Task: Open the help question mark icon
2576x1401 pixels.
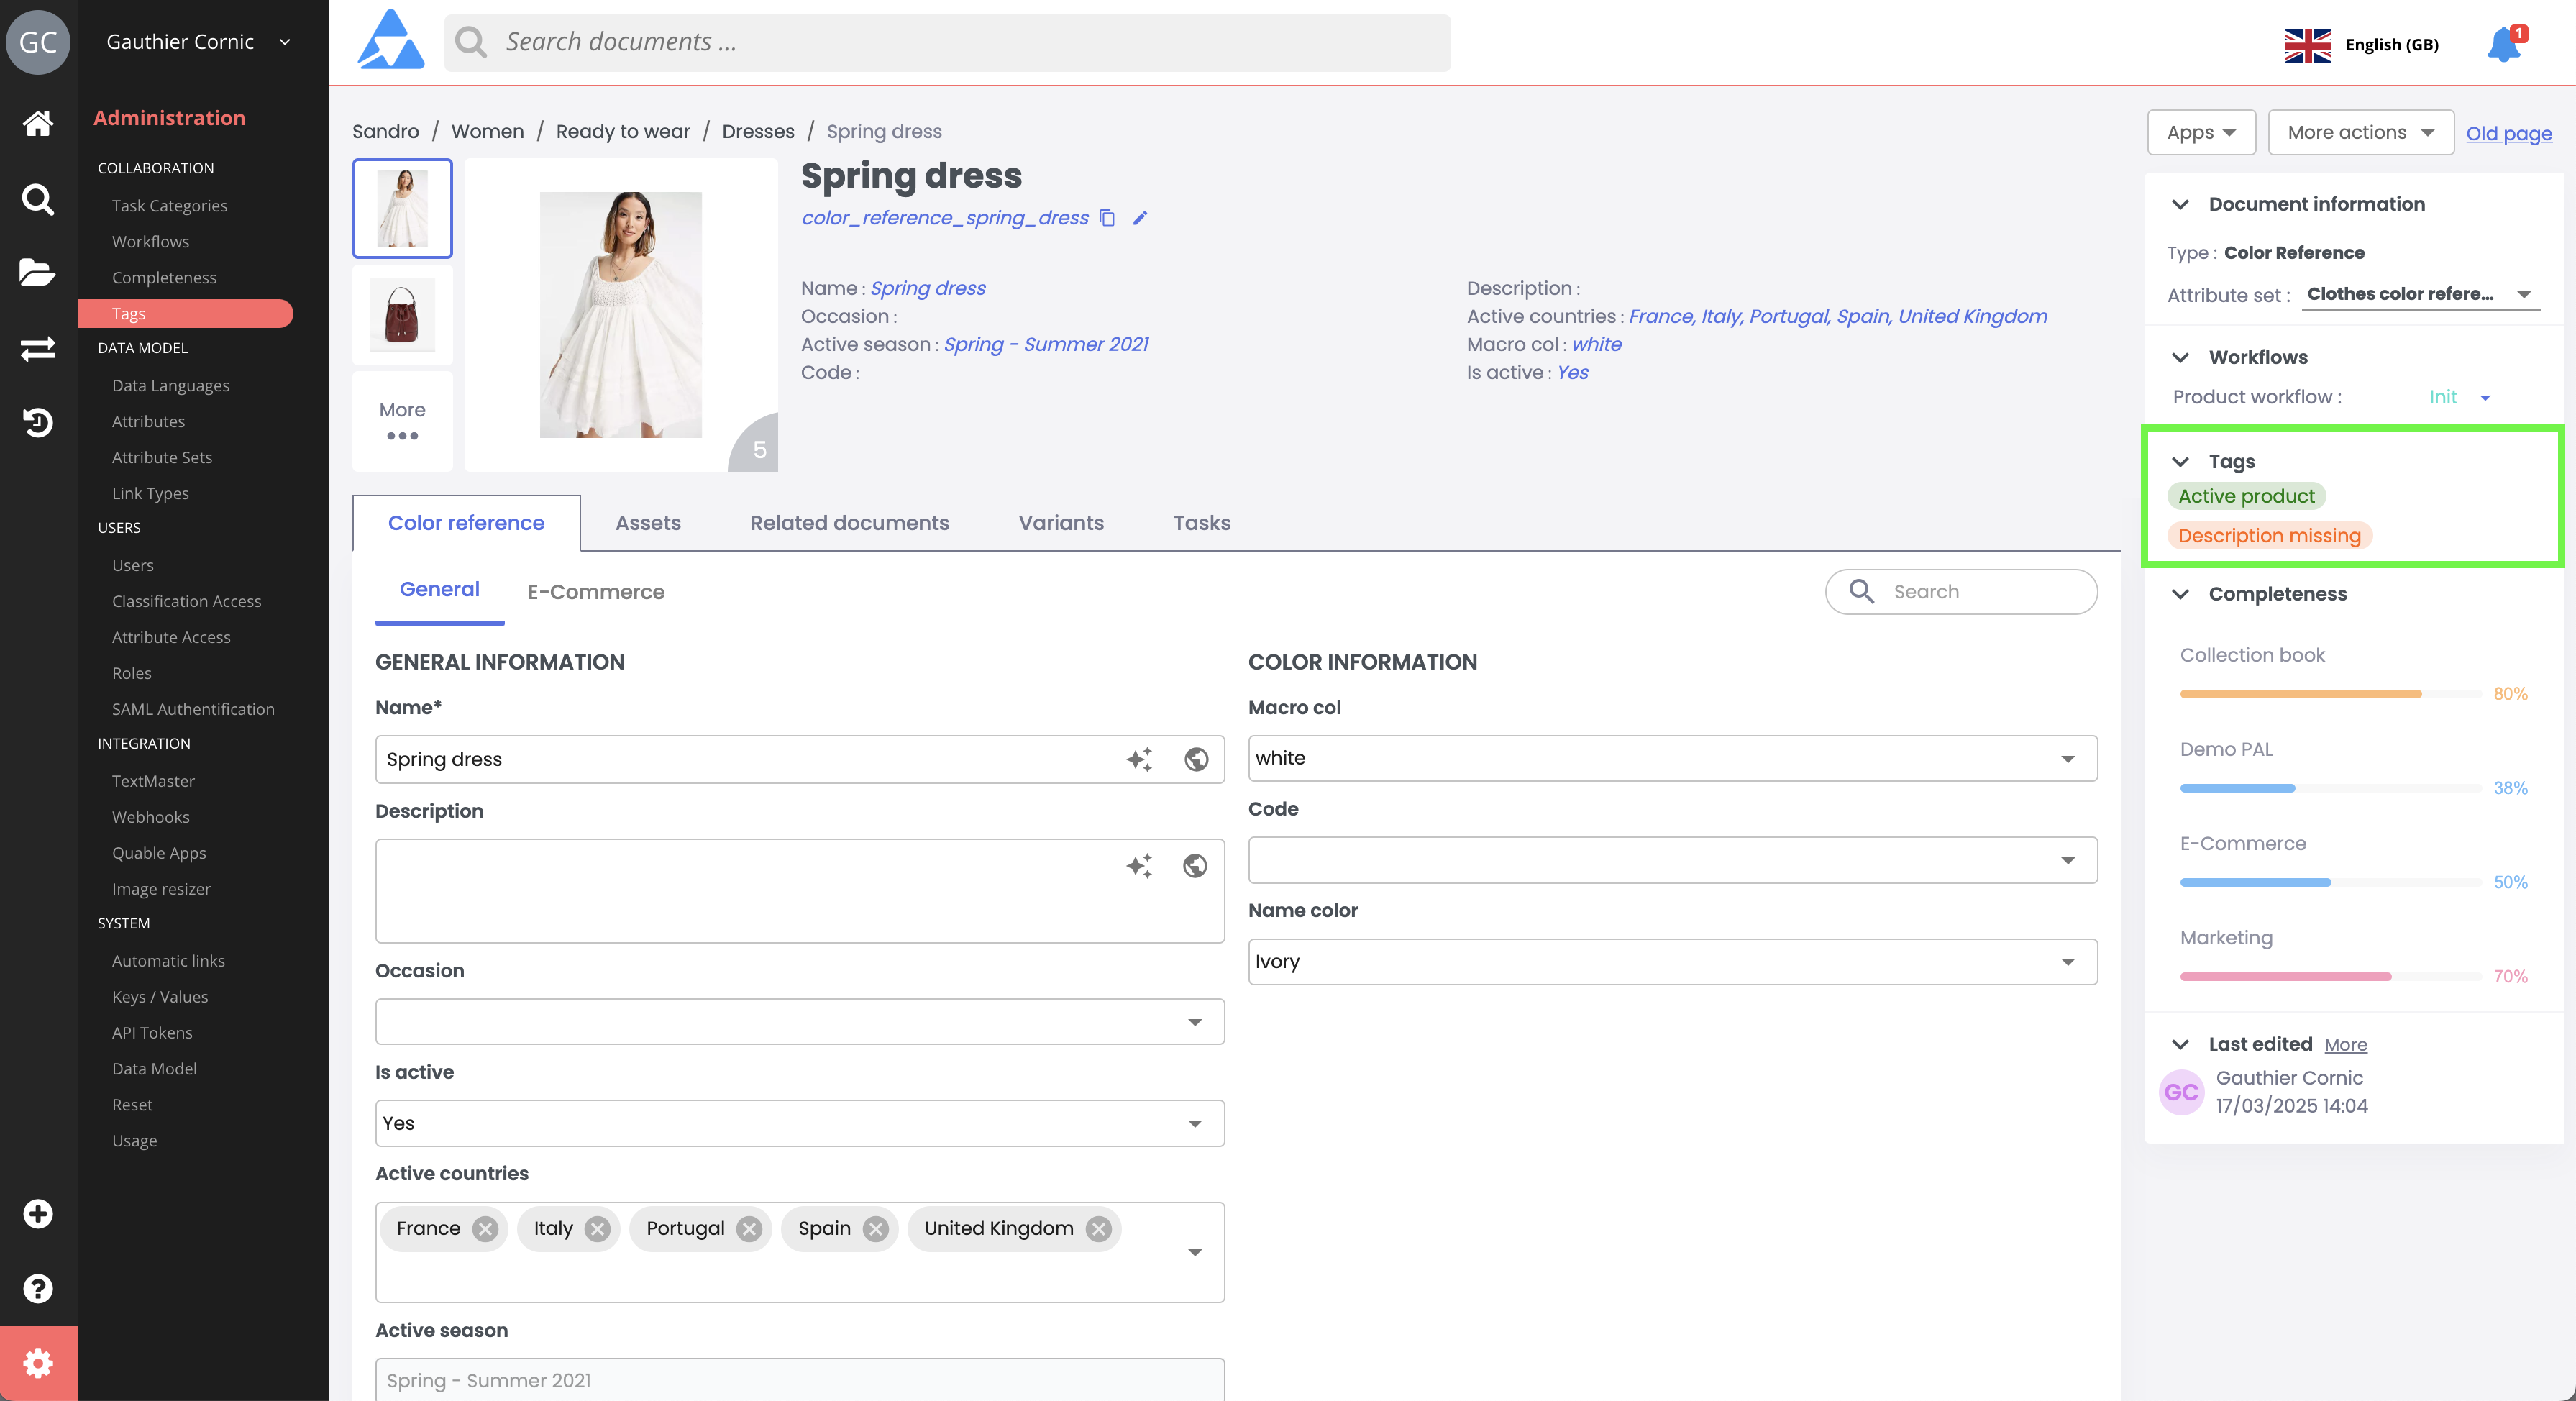Action: [x=38, y=1288]
